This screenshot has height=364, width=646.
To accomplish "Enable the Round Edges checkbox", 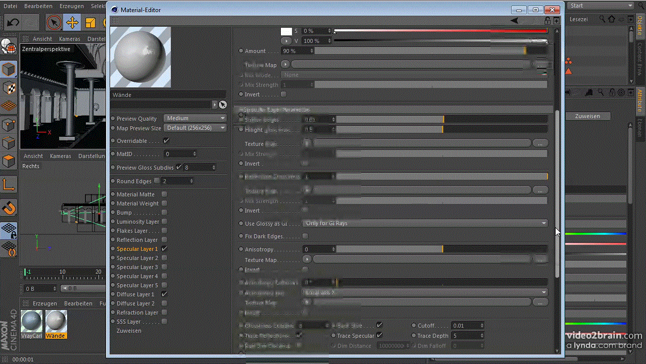I will pyautogui.click(x=157, y=181).
